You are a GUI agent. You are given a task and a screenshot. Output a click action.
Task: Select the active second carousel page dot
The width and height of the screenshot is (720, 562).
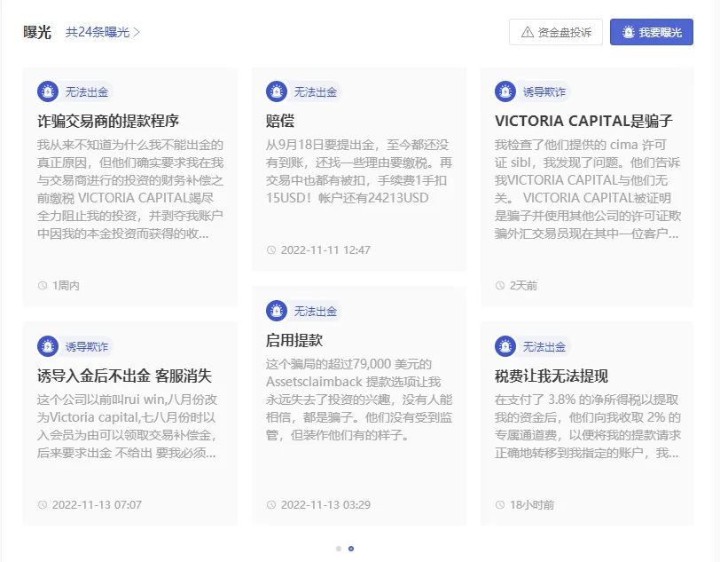pyautogui.click(x=351, y=549)
